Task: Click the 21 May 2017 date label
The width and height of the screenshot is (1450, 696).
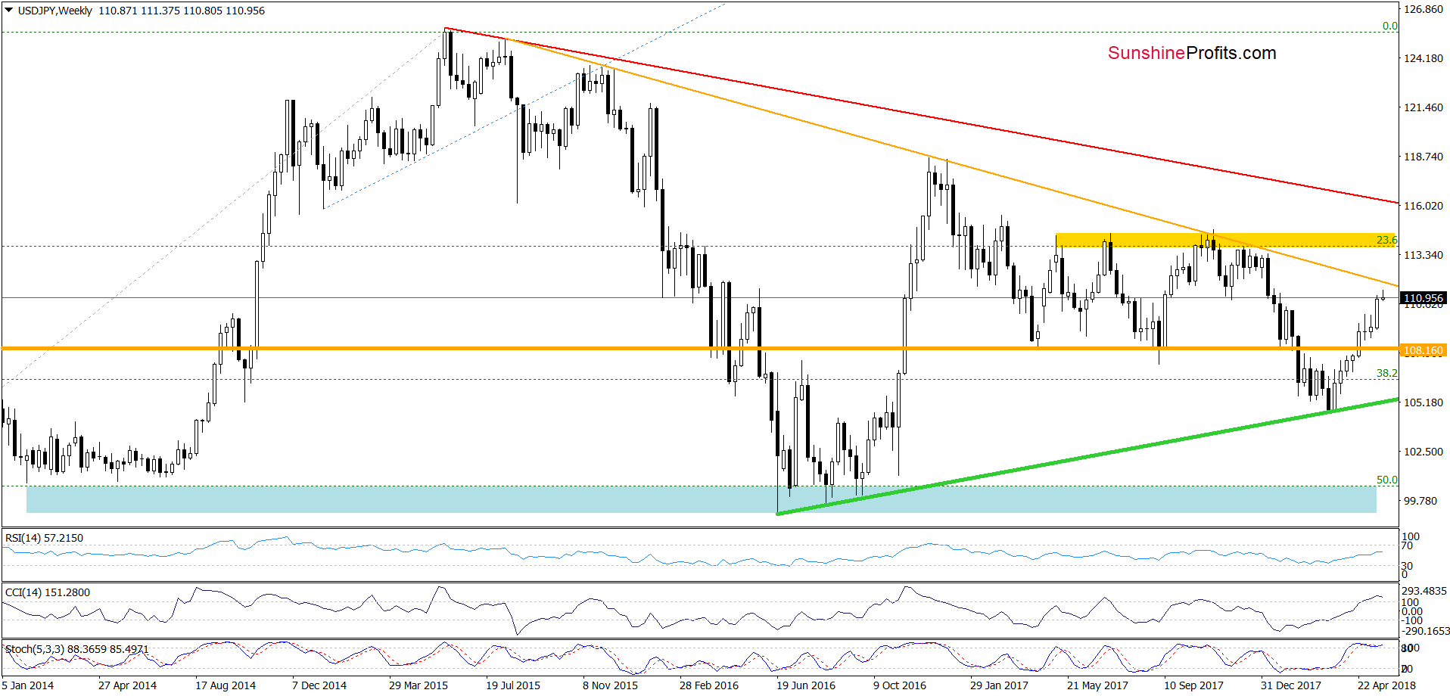Action: pyautogui.click(x=1097, y=685)
